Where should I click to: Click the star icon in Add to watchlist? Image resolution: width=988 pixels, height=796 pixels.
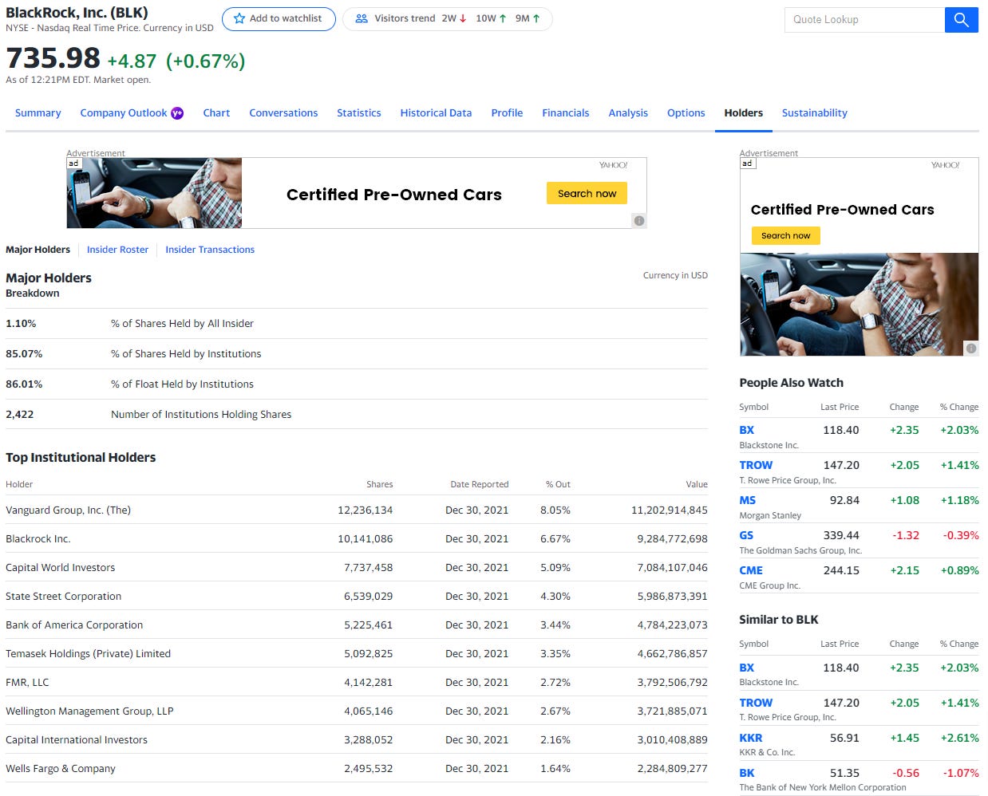click(x=239, y=18)
